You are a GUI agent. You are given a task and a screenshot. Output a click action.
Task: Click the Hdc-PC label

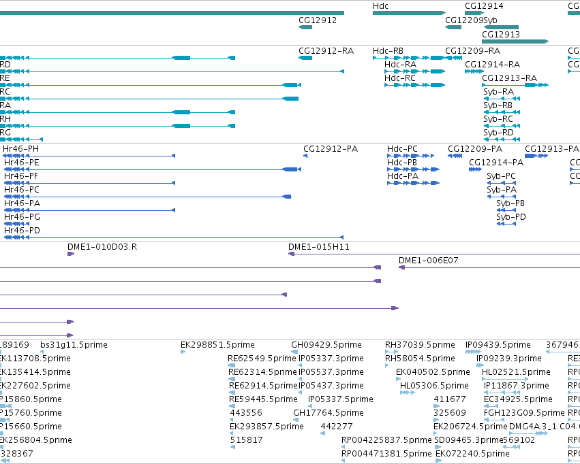coord(402,149)
